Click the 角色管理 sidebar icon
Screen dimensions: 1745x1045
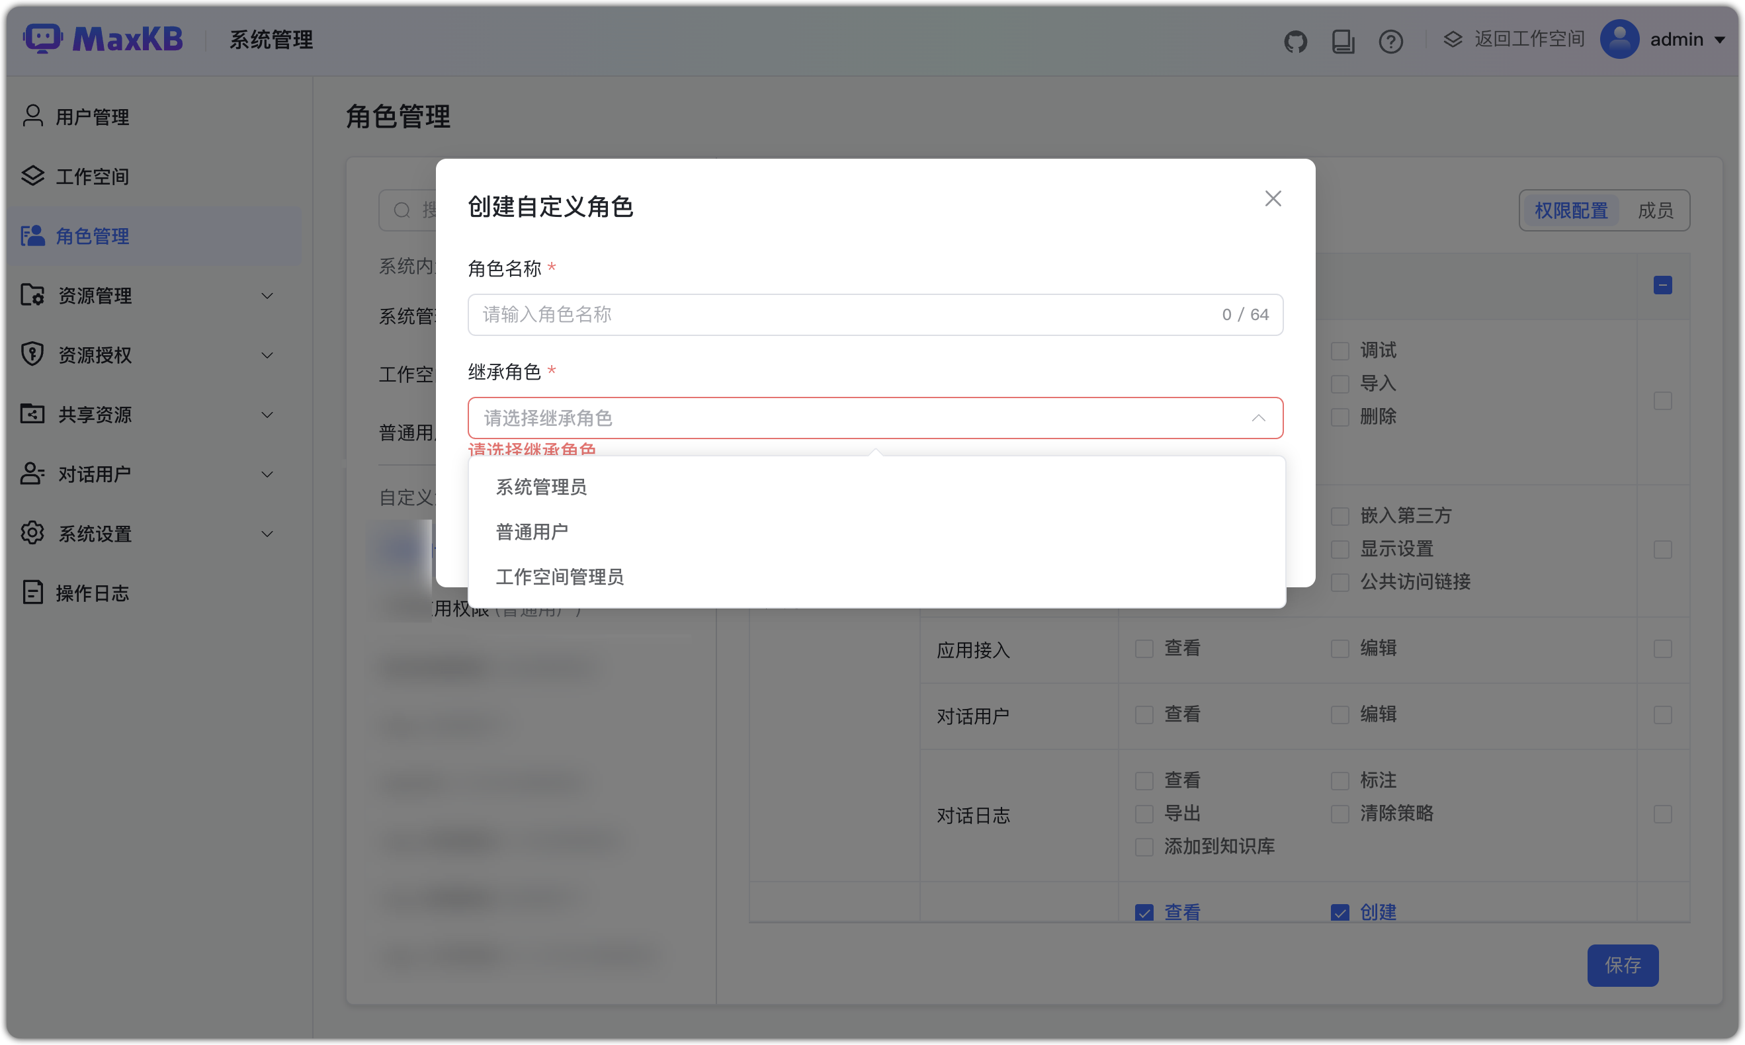coord(32,236)
